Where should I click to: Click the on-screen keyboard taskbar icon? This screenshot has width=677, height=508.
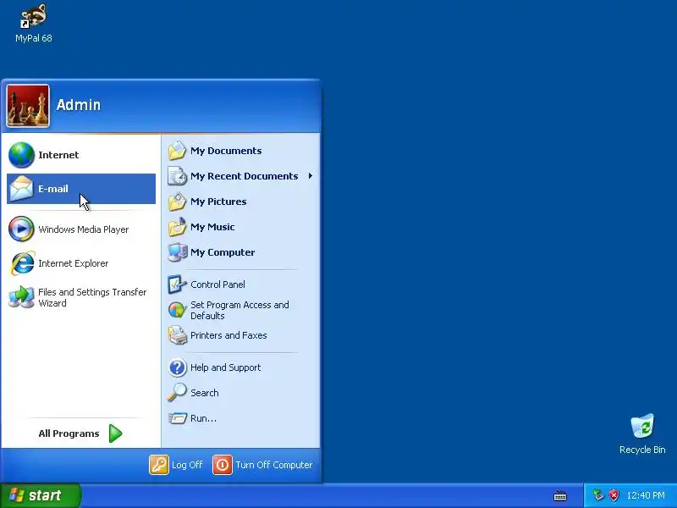tap(560, 495)
